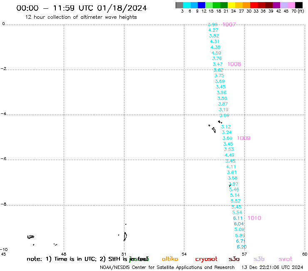Viewport: 308px width, 271px height.
Task: Click the wave height value 3.69
Action: pyautogui.click(x=220, y=81)
